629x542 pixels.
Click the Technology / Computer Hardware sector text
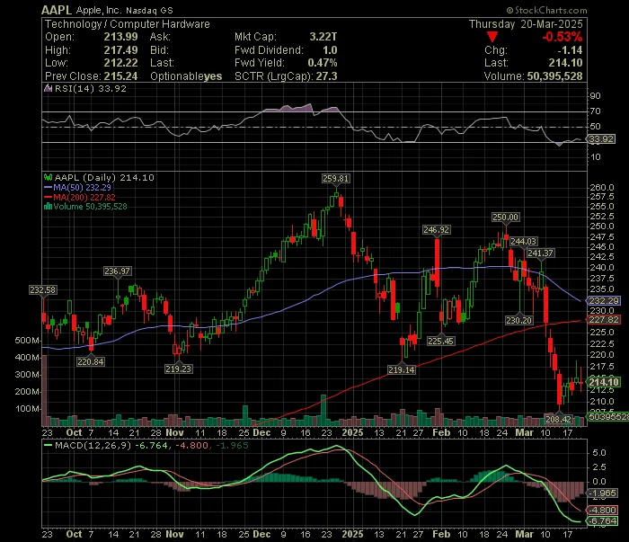(x=128, y=24)
